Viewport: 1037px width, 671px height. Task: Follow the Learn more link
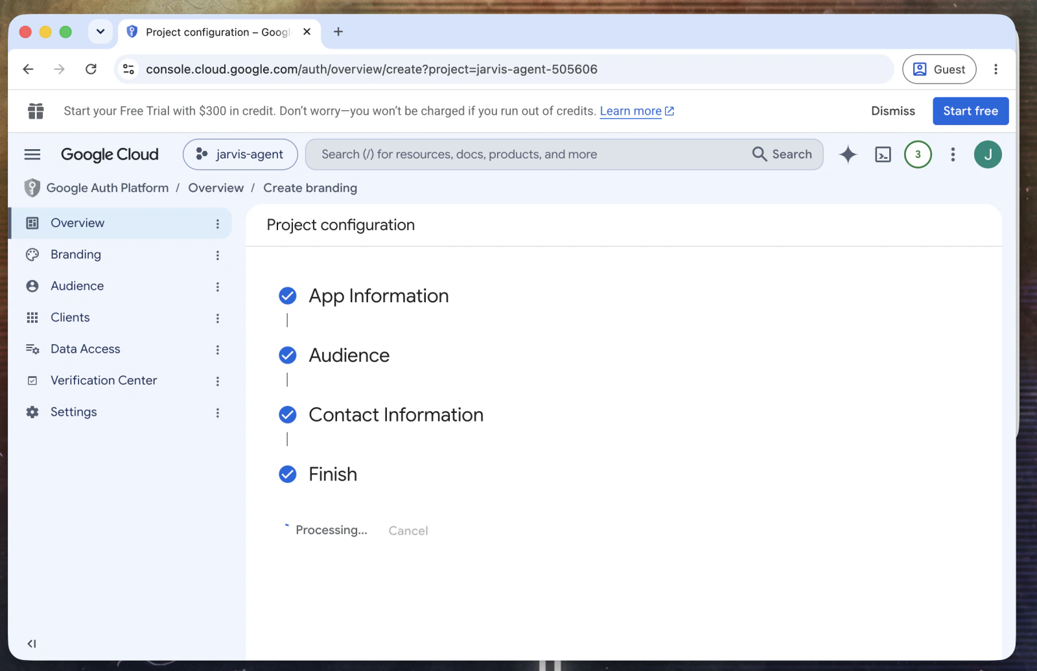[636, 111]
